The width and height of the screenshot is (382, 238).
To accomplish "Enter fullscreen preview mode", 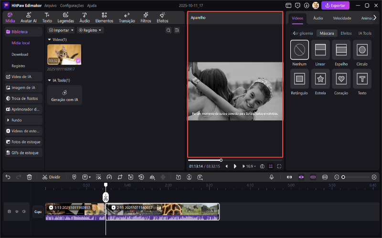I will tap(279, 166).
